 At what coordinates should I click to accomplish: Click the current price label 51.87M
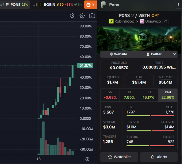(85, 66)
